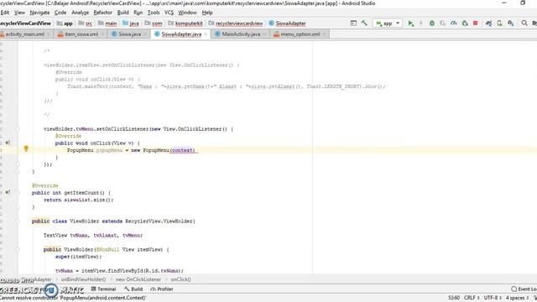
Task: Click the underlined (context) argument in code
Action: (183, 150)
